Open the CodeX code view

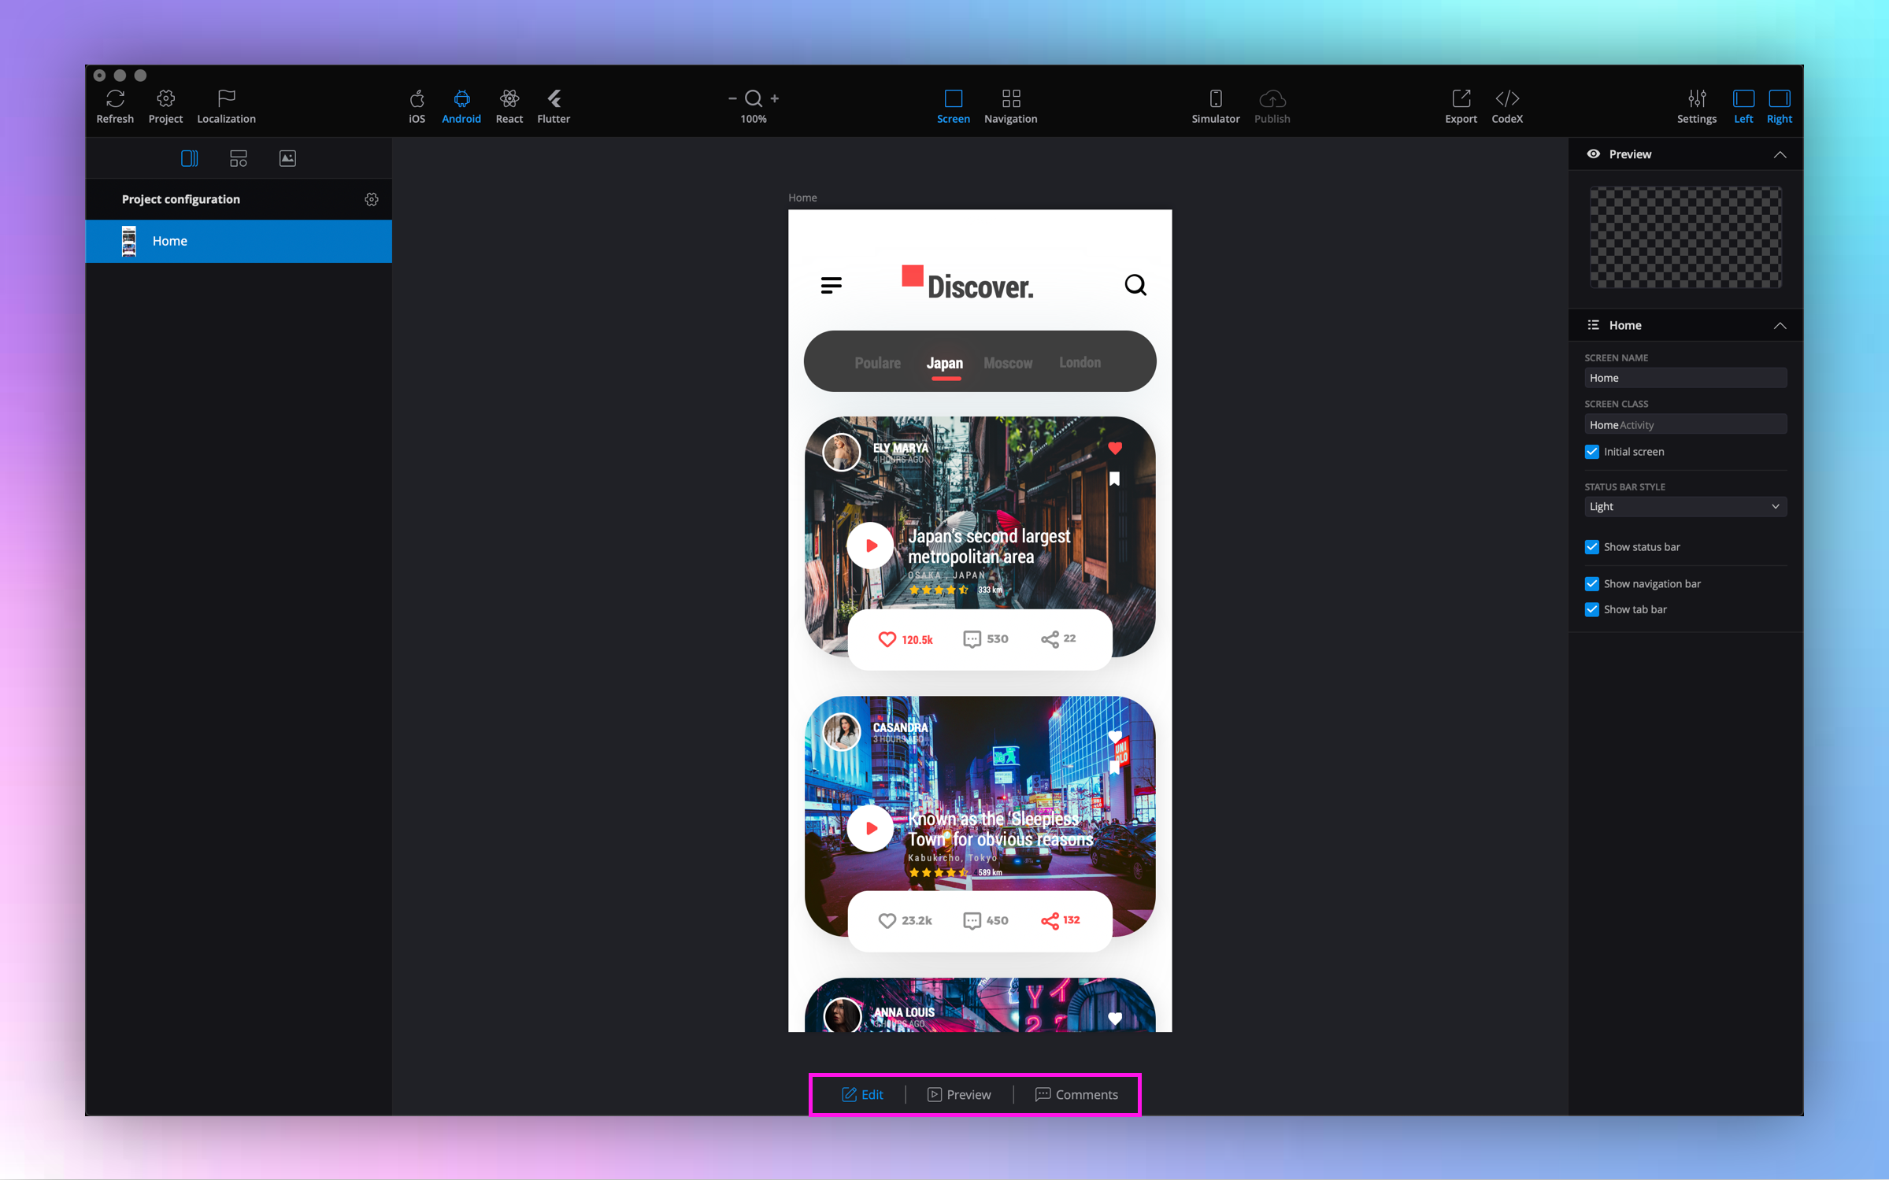click(x=1506, y=99)
